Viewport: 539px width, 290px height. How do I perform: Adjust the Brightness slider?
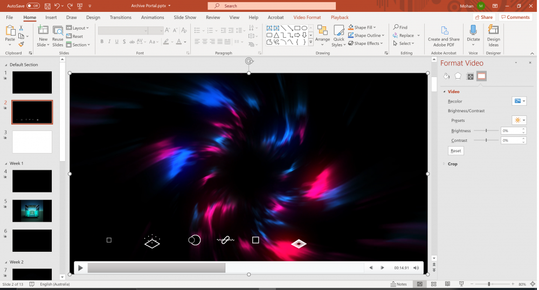(x=486, y=130)
